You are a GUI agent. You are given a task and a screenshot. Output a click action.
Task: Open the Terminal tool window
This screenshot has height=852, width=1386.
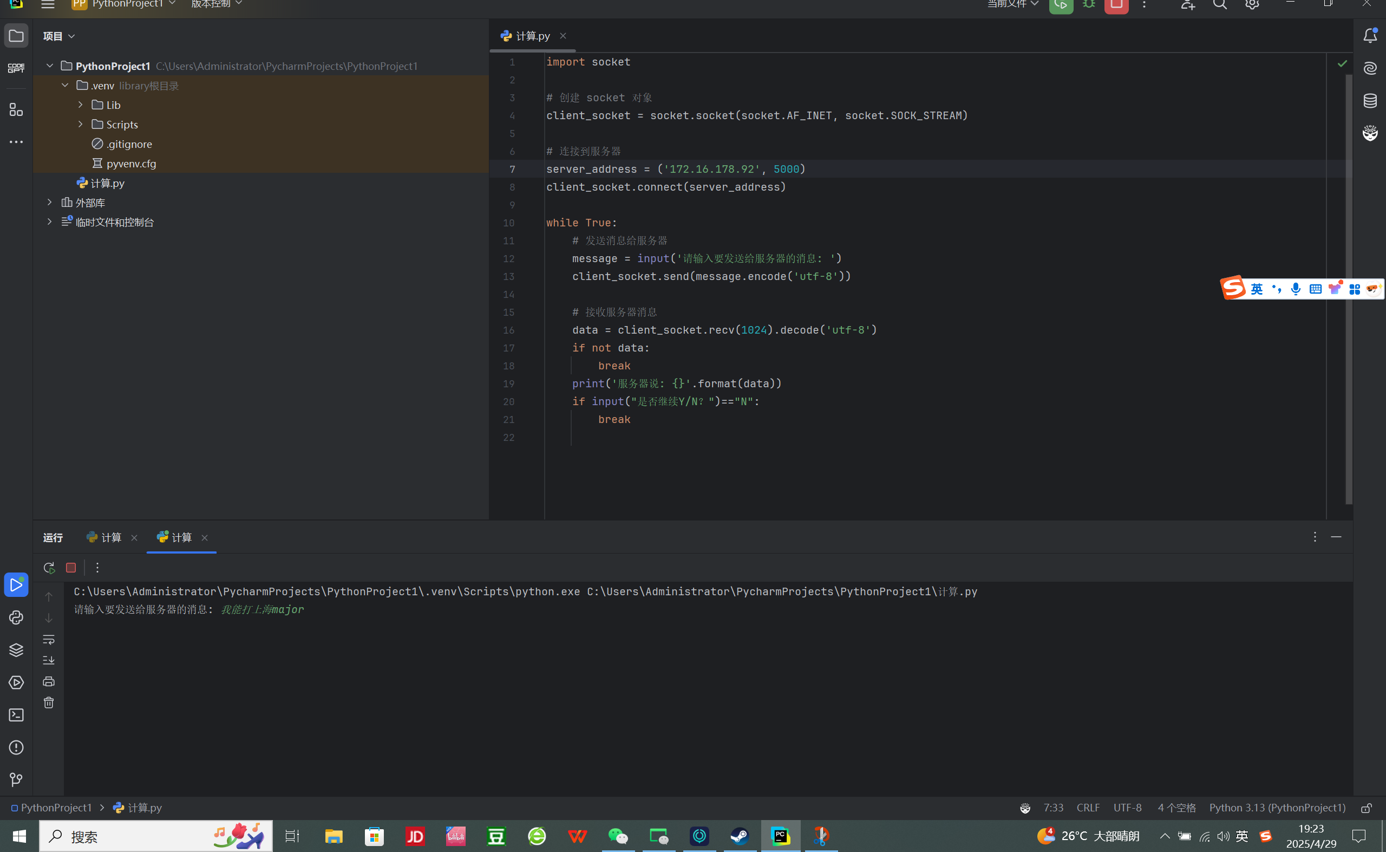point(16,715)
